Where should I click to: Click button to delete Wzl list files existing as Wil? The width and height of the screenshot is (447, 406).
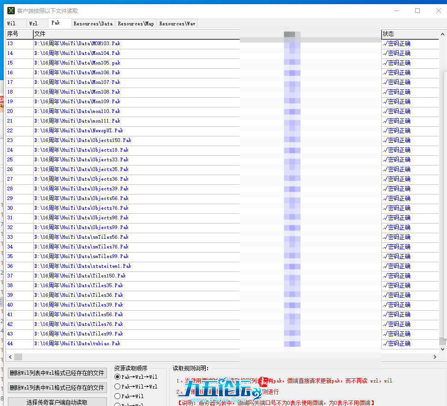tap(57, 388)
